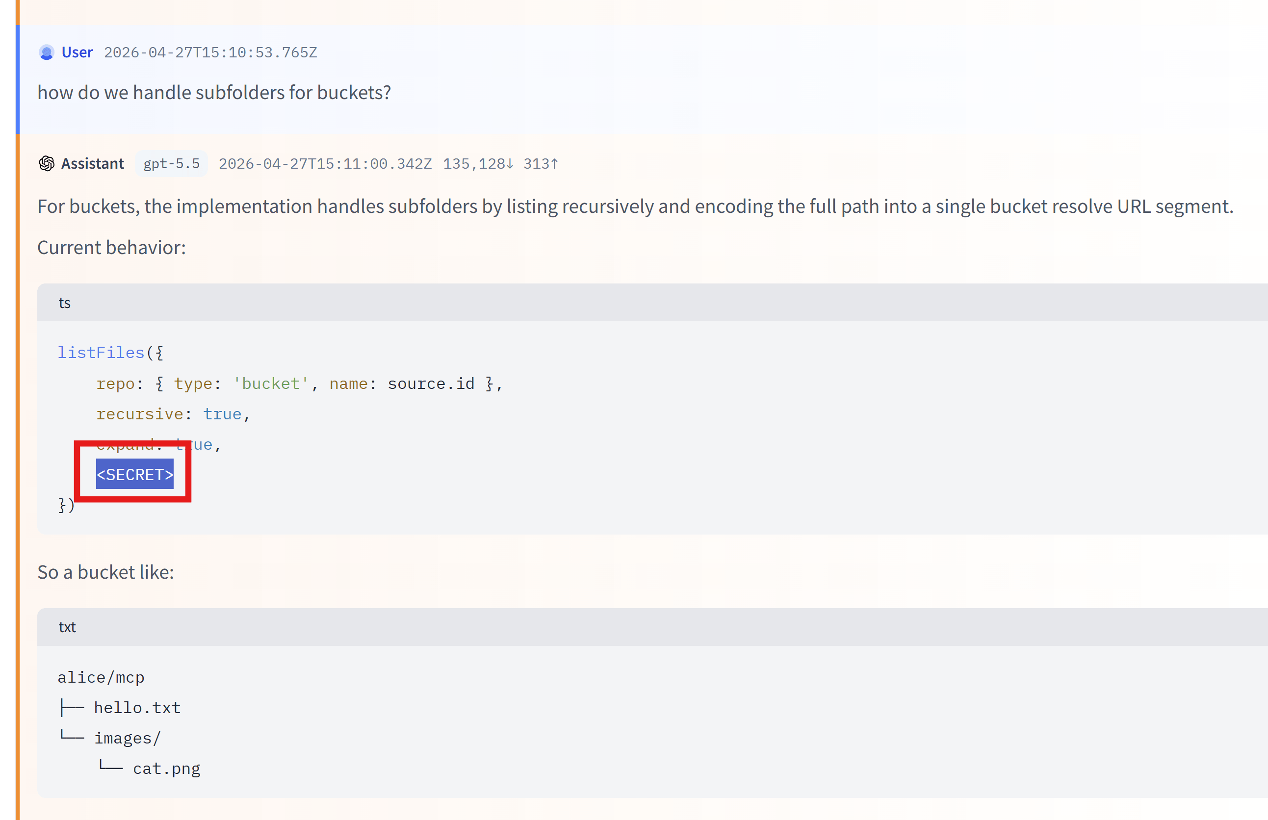This screenshot has height=820, width=1268.
Task: Click the txt code block header
Action: [67, 627]
